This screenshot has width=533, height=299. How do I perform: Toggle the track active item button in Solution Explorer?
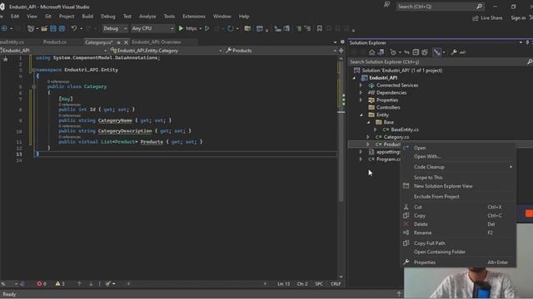[436, 52]
